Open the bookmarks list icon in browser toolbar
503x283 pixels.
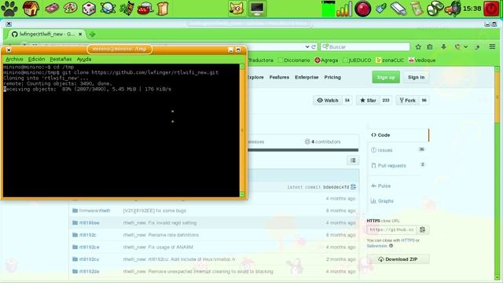430,47
